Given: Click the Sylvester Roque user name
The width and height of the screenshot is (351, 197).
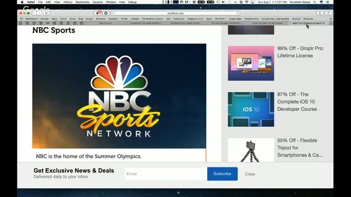Looking at the screenshot, I should (x=300, y=2).
